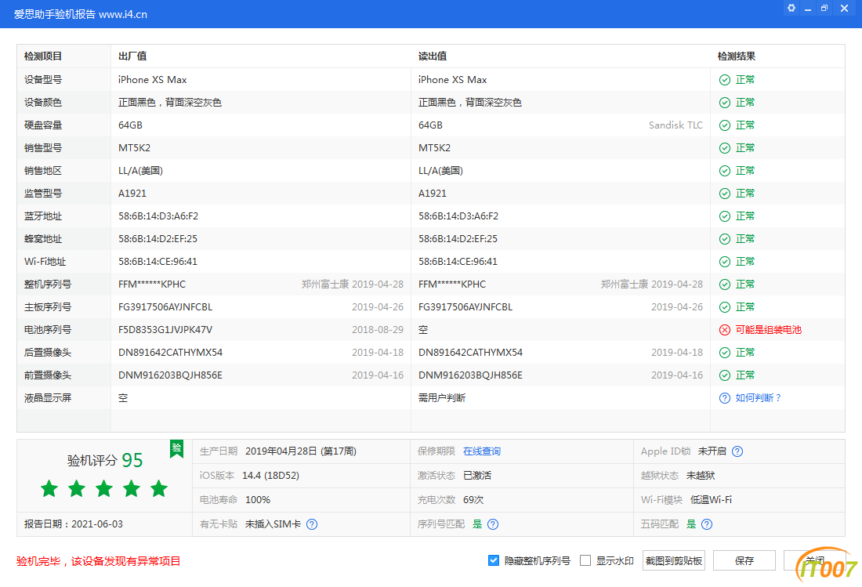
Task: Select factory battery serial F5D8353G1JVJPK47V
Action: click(165, 330)
